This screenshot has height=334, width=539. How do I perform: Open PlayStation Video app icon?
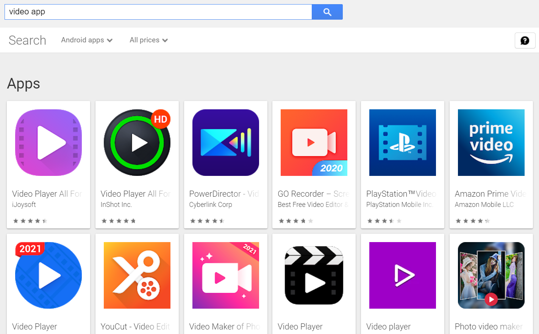[403, 143]
